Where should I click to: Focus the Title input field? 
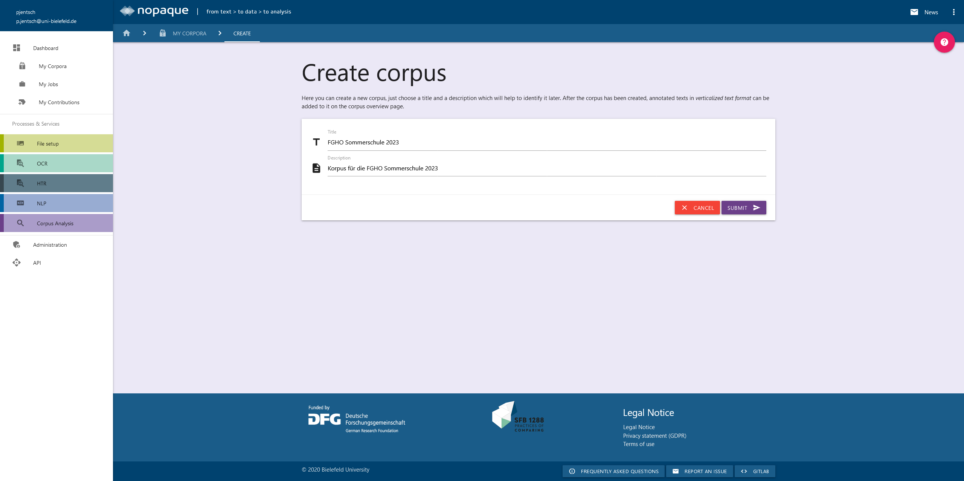(547, 142)
